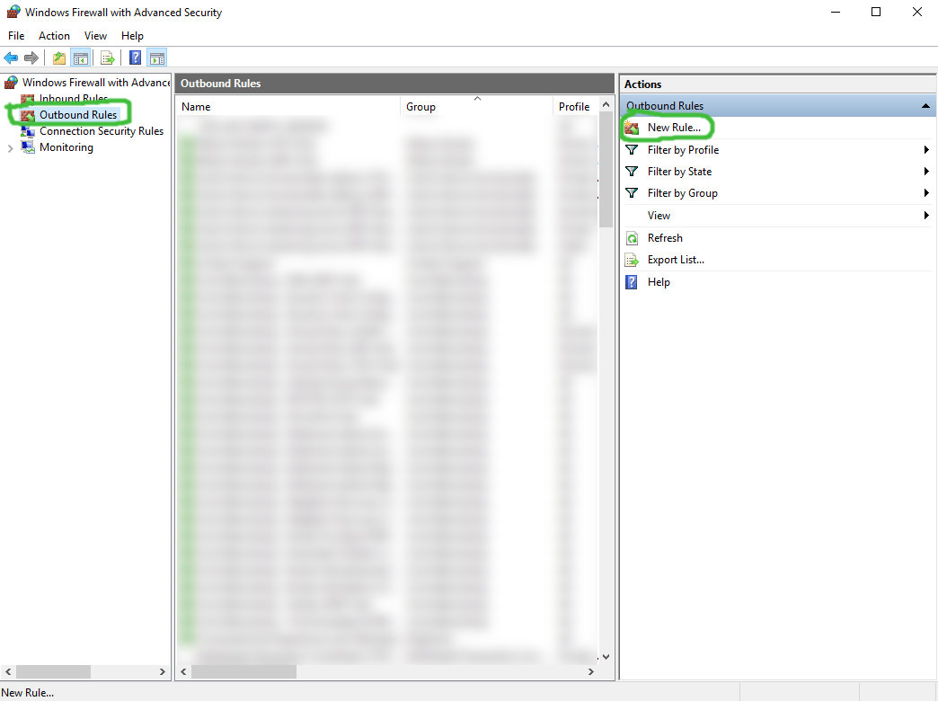The width and height of the screenshot is (938, 701).
Task: Sort by the Profile column header
Action: pos(574,107)
